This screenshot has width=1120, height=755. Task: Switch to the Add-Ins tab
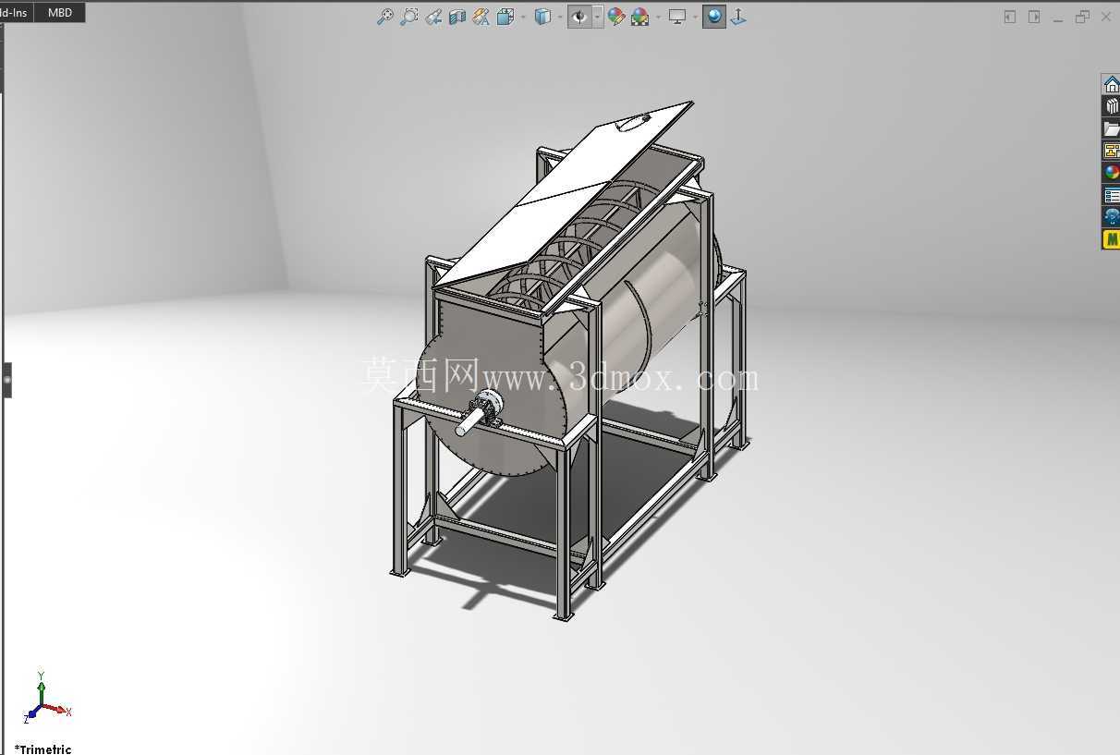pos(15,12)
